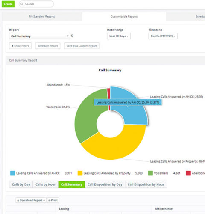Click the search magnifier icon

pos(22,4)
